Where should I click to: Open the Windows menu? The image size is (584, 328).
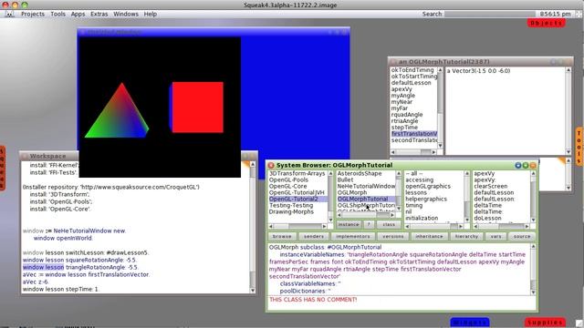pos(126,14)
